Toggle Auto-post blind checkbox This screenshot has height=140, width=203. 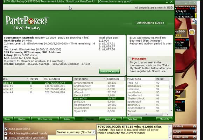pos(6,129)
